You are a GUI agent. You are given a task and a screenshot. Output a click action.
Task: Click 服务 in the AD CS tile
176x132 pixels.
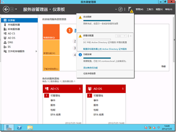tap(53, 105)
